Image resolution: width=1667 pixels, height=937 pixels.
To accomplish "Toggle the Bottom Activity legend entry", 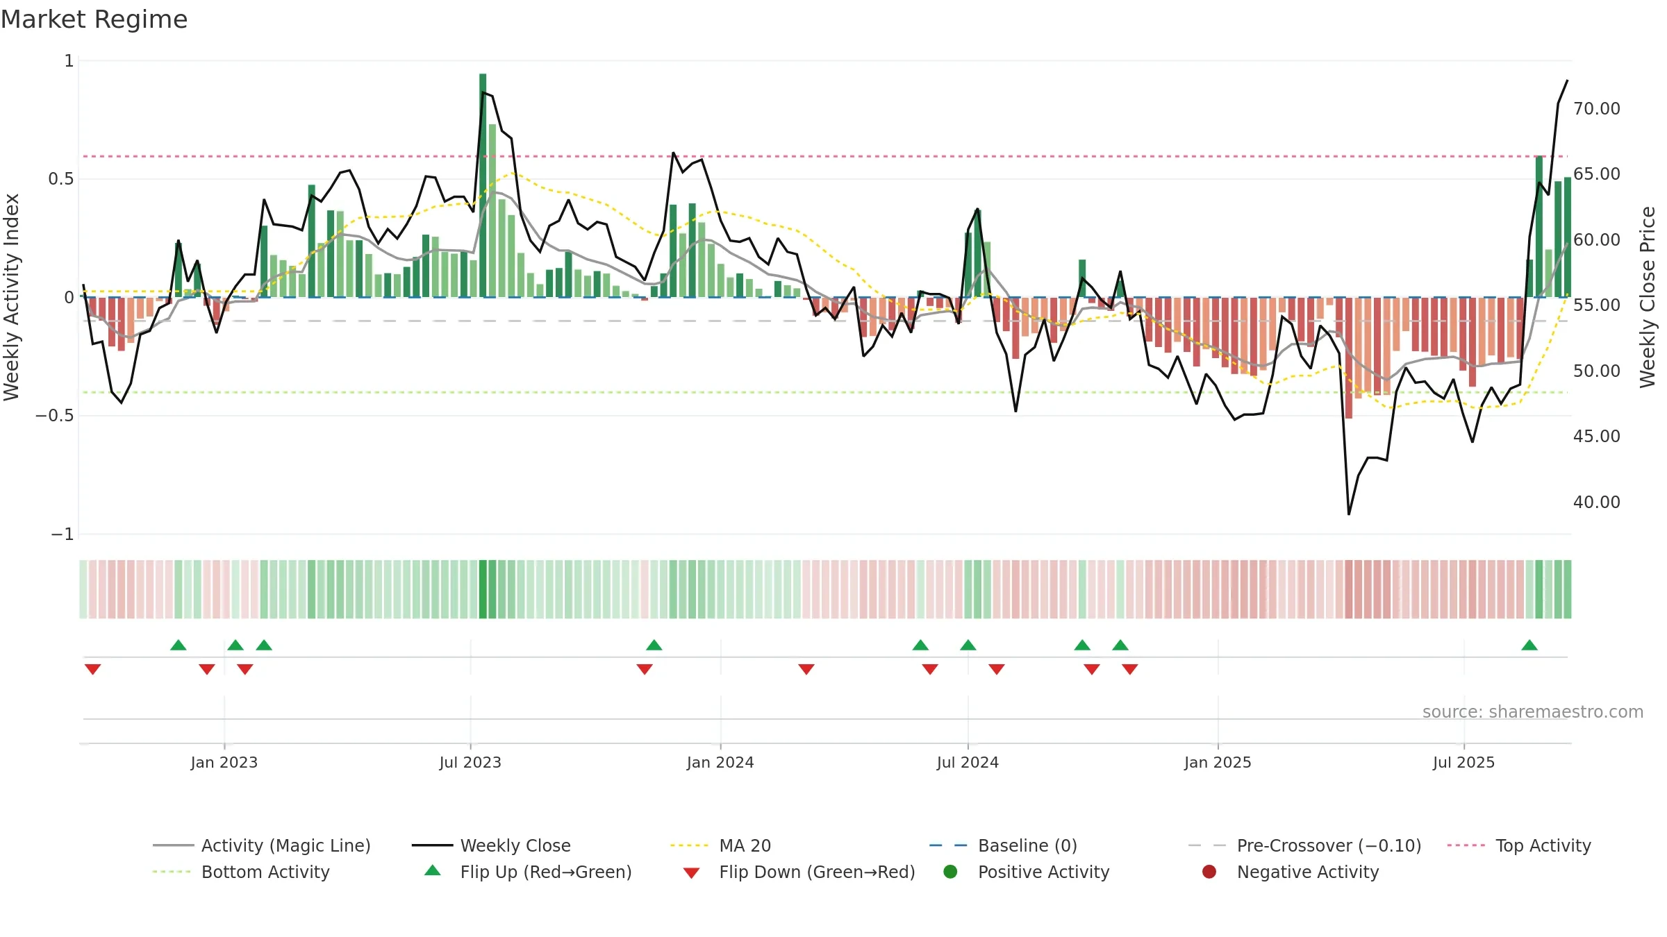I will (241, 872).
